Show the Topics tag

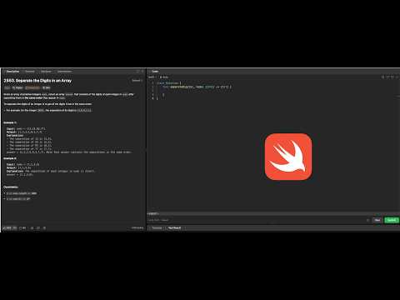[17, 88]
